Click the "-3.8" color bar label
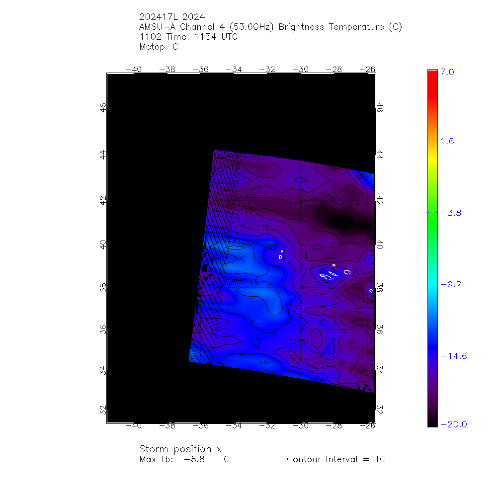This screenshot has height=497, width=497. [x=451, y=213]
